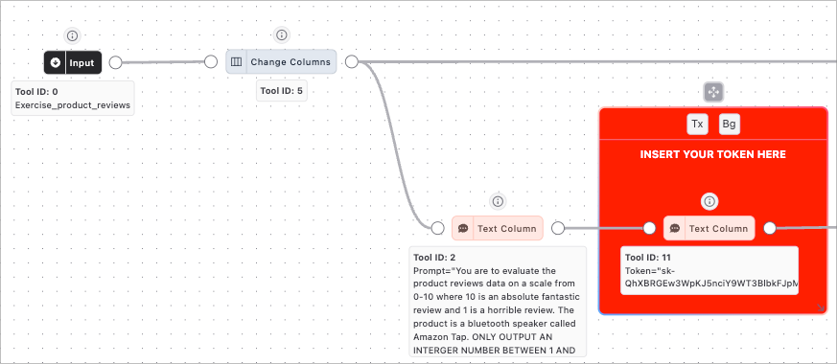Select the Change Columns node label

pos(291,62)
